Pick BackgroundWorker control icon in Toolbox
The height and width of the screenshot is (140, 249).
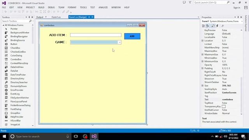pos(6,33)
